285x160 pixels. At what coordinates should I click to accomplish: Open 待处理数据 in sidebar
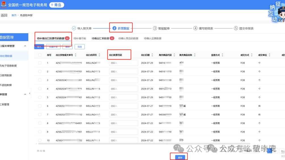6,56
